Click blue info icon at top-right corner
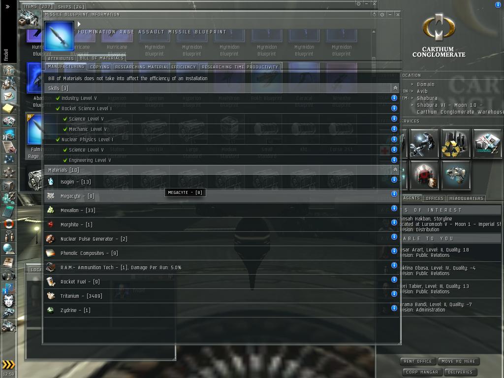The image size is (504, 378). (498, 4)
